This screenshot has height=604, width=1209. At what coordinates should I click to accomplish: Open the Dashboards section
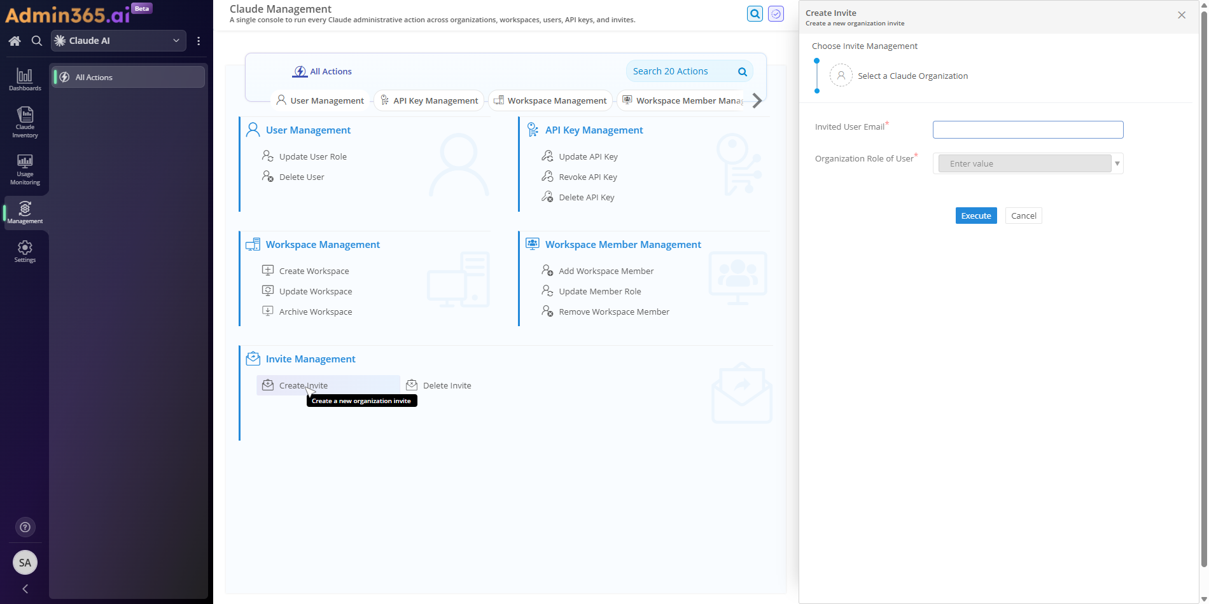[25, 79]
